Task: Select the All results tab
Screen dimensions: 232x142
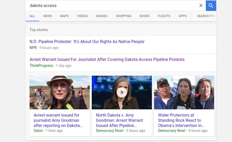Action: 32,16
